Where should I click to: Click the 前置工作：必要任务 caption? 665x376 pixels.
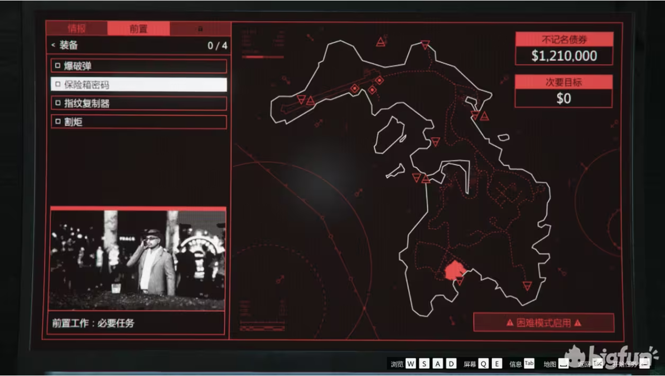point(93,323)
